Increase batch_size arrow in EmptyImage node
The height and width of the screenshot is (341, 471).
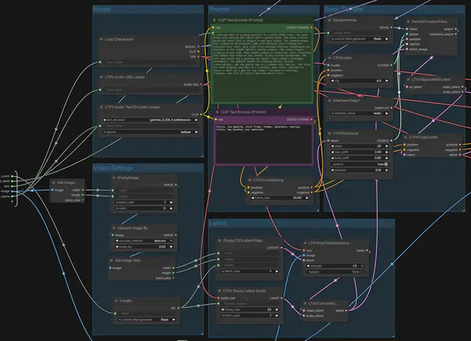171,203
